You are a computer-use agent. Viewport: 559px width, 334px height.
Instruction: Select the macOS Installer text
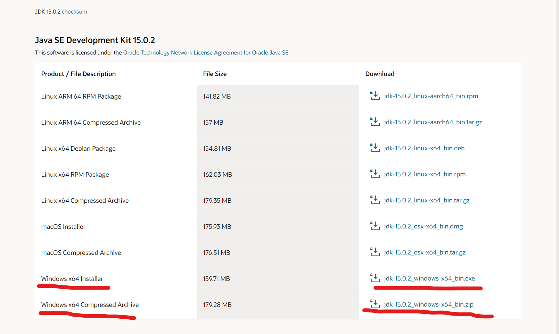pos(63,227)
